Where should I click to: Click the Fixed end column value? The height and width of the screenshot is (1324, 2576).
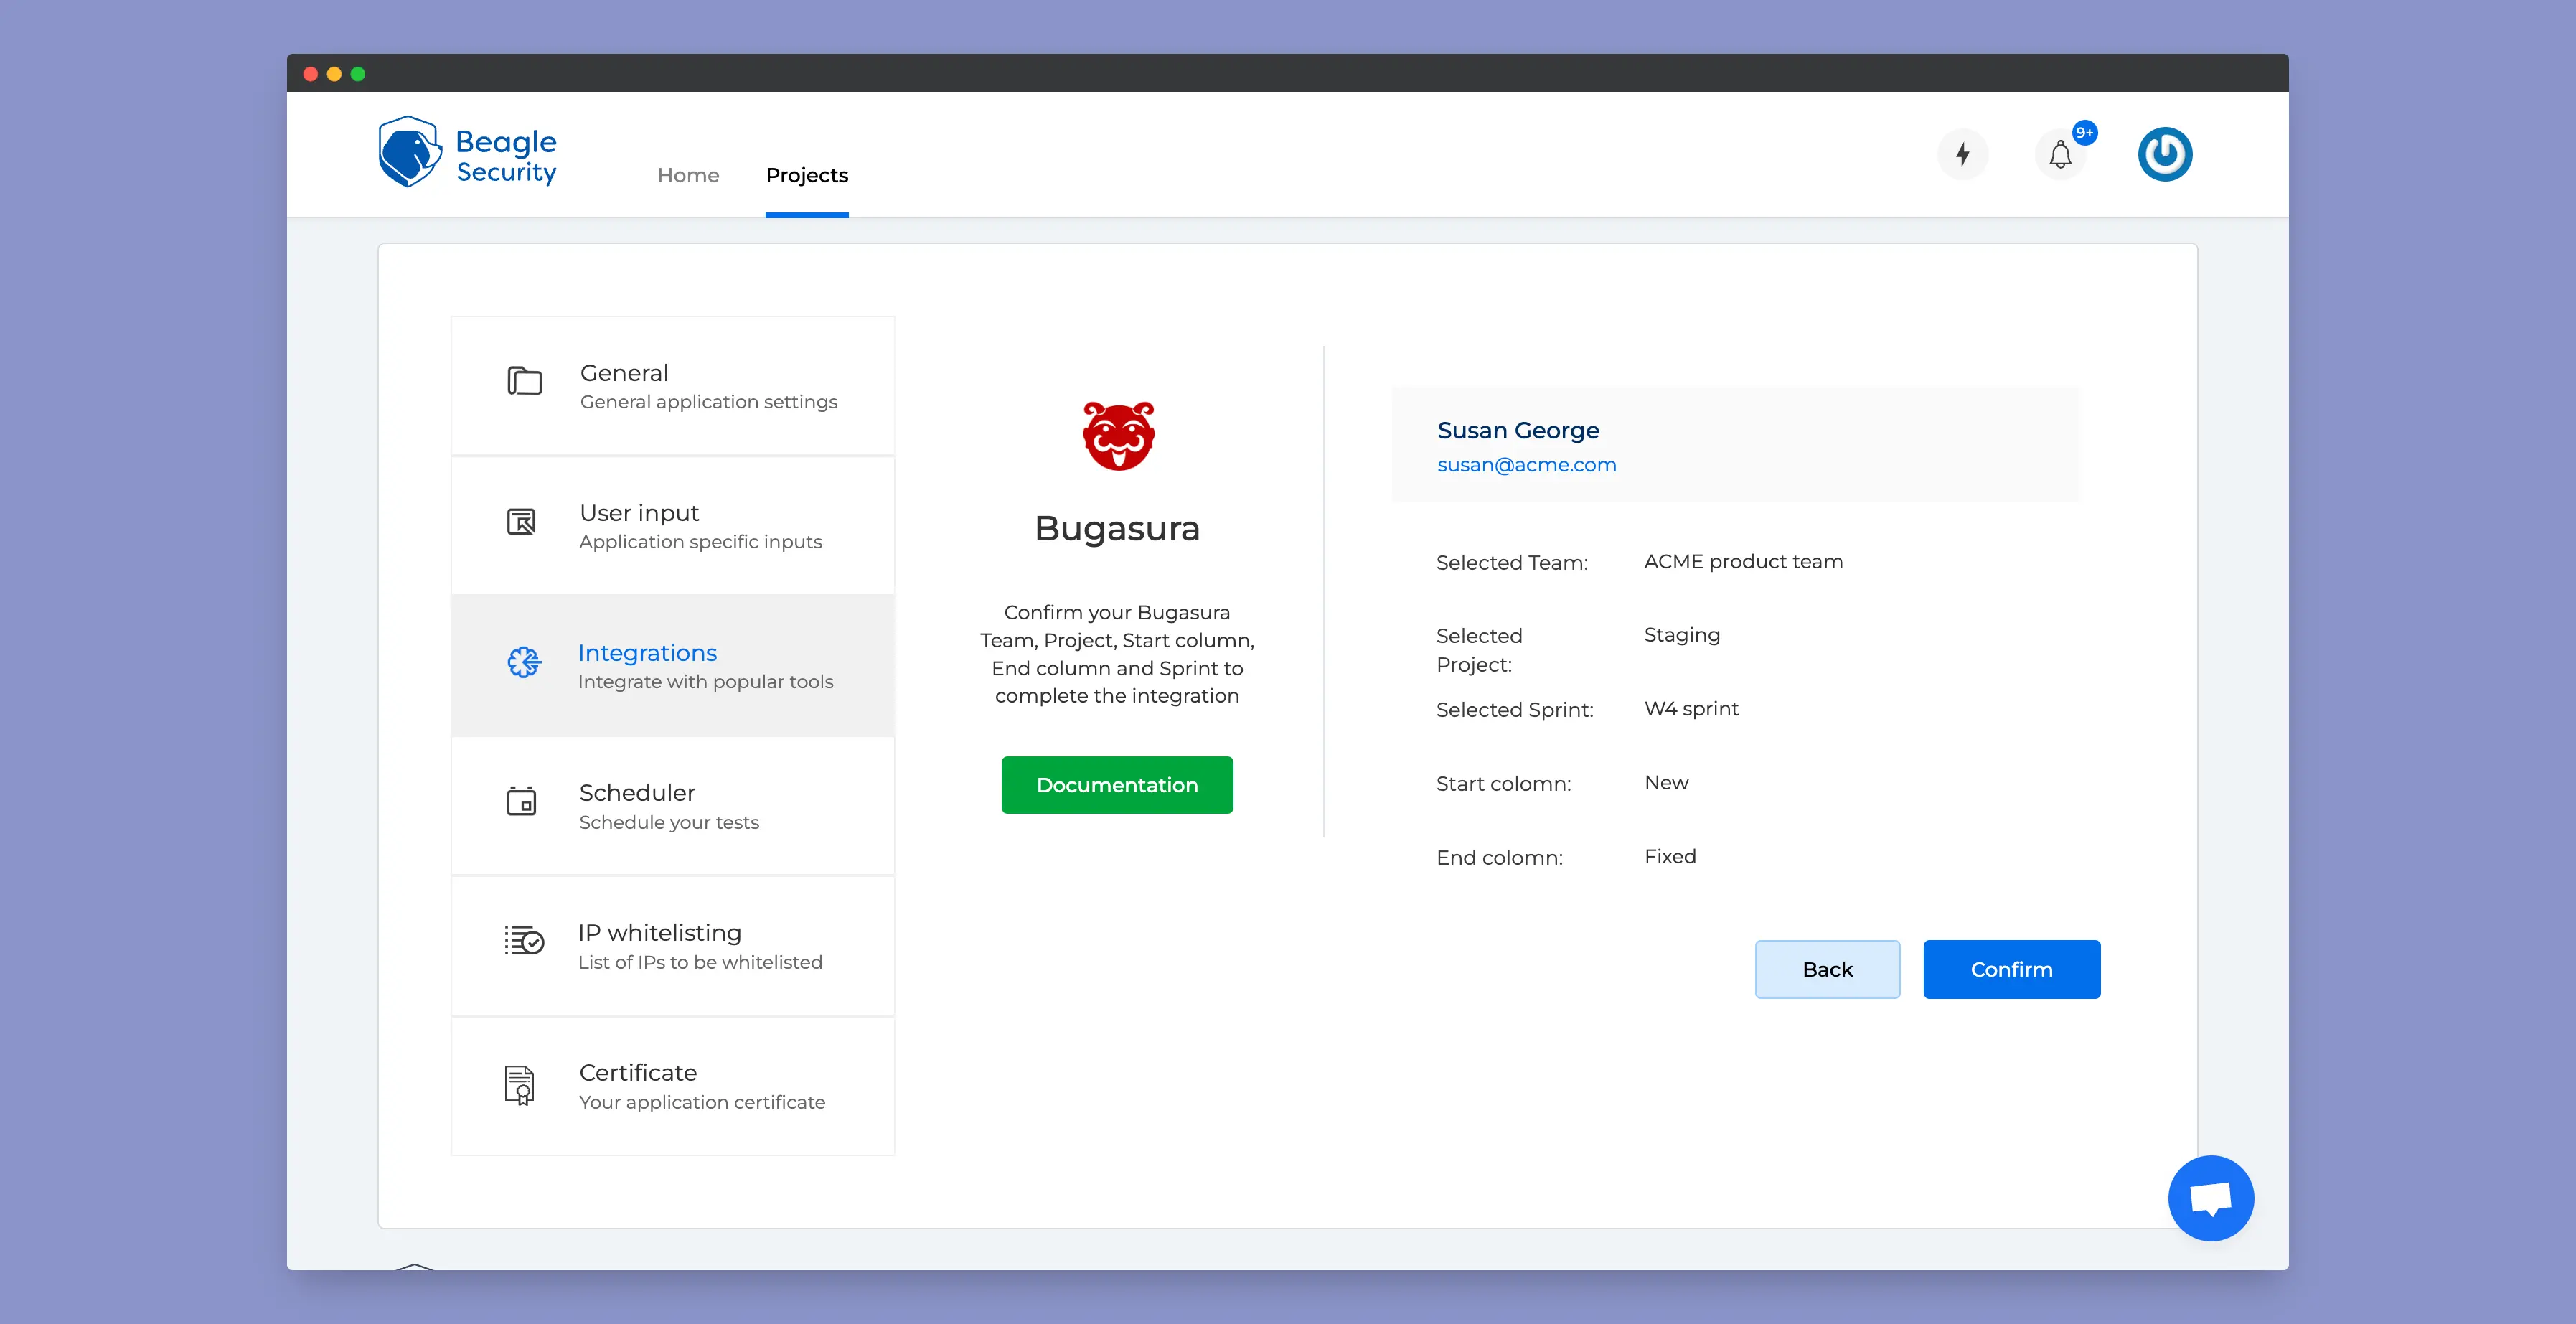pyautogui.click(x=1670, y=857)
